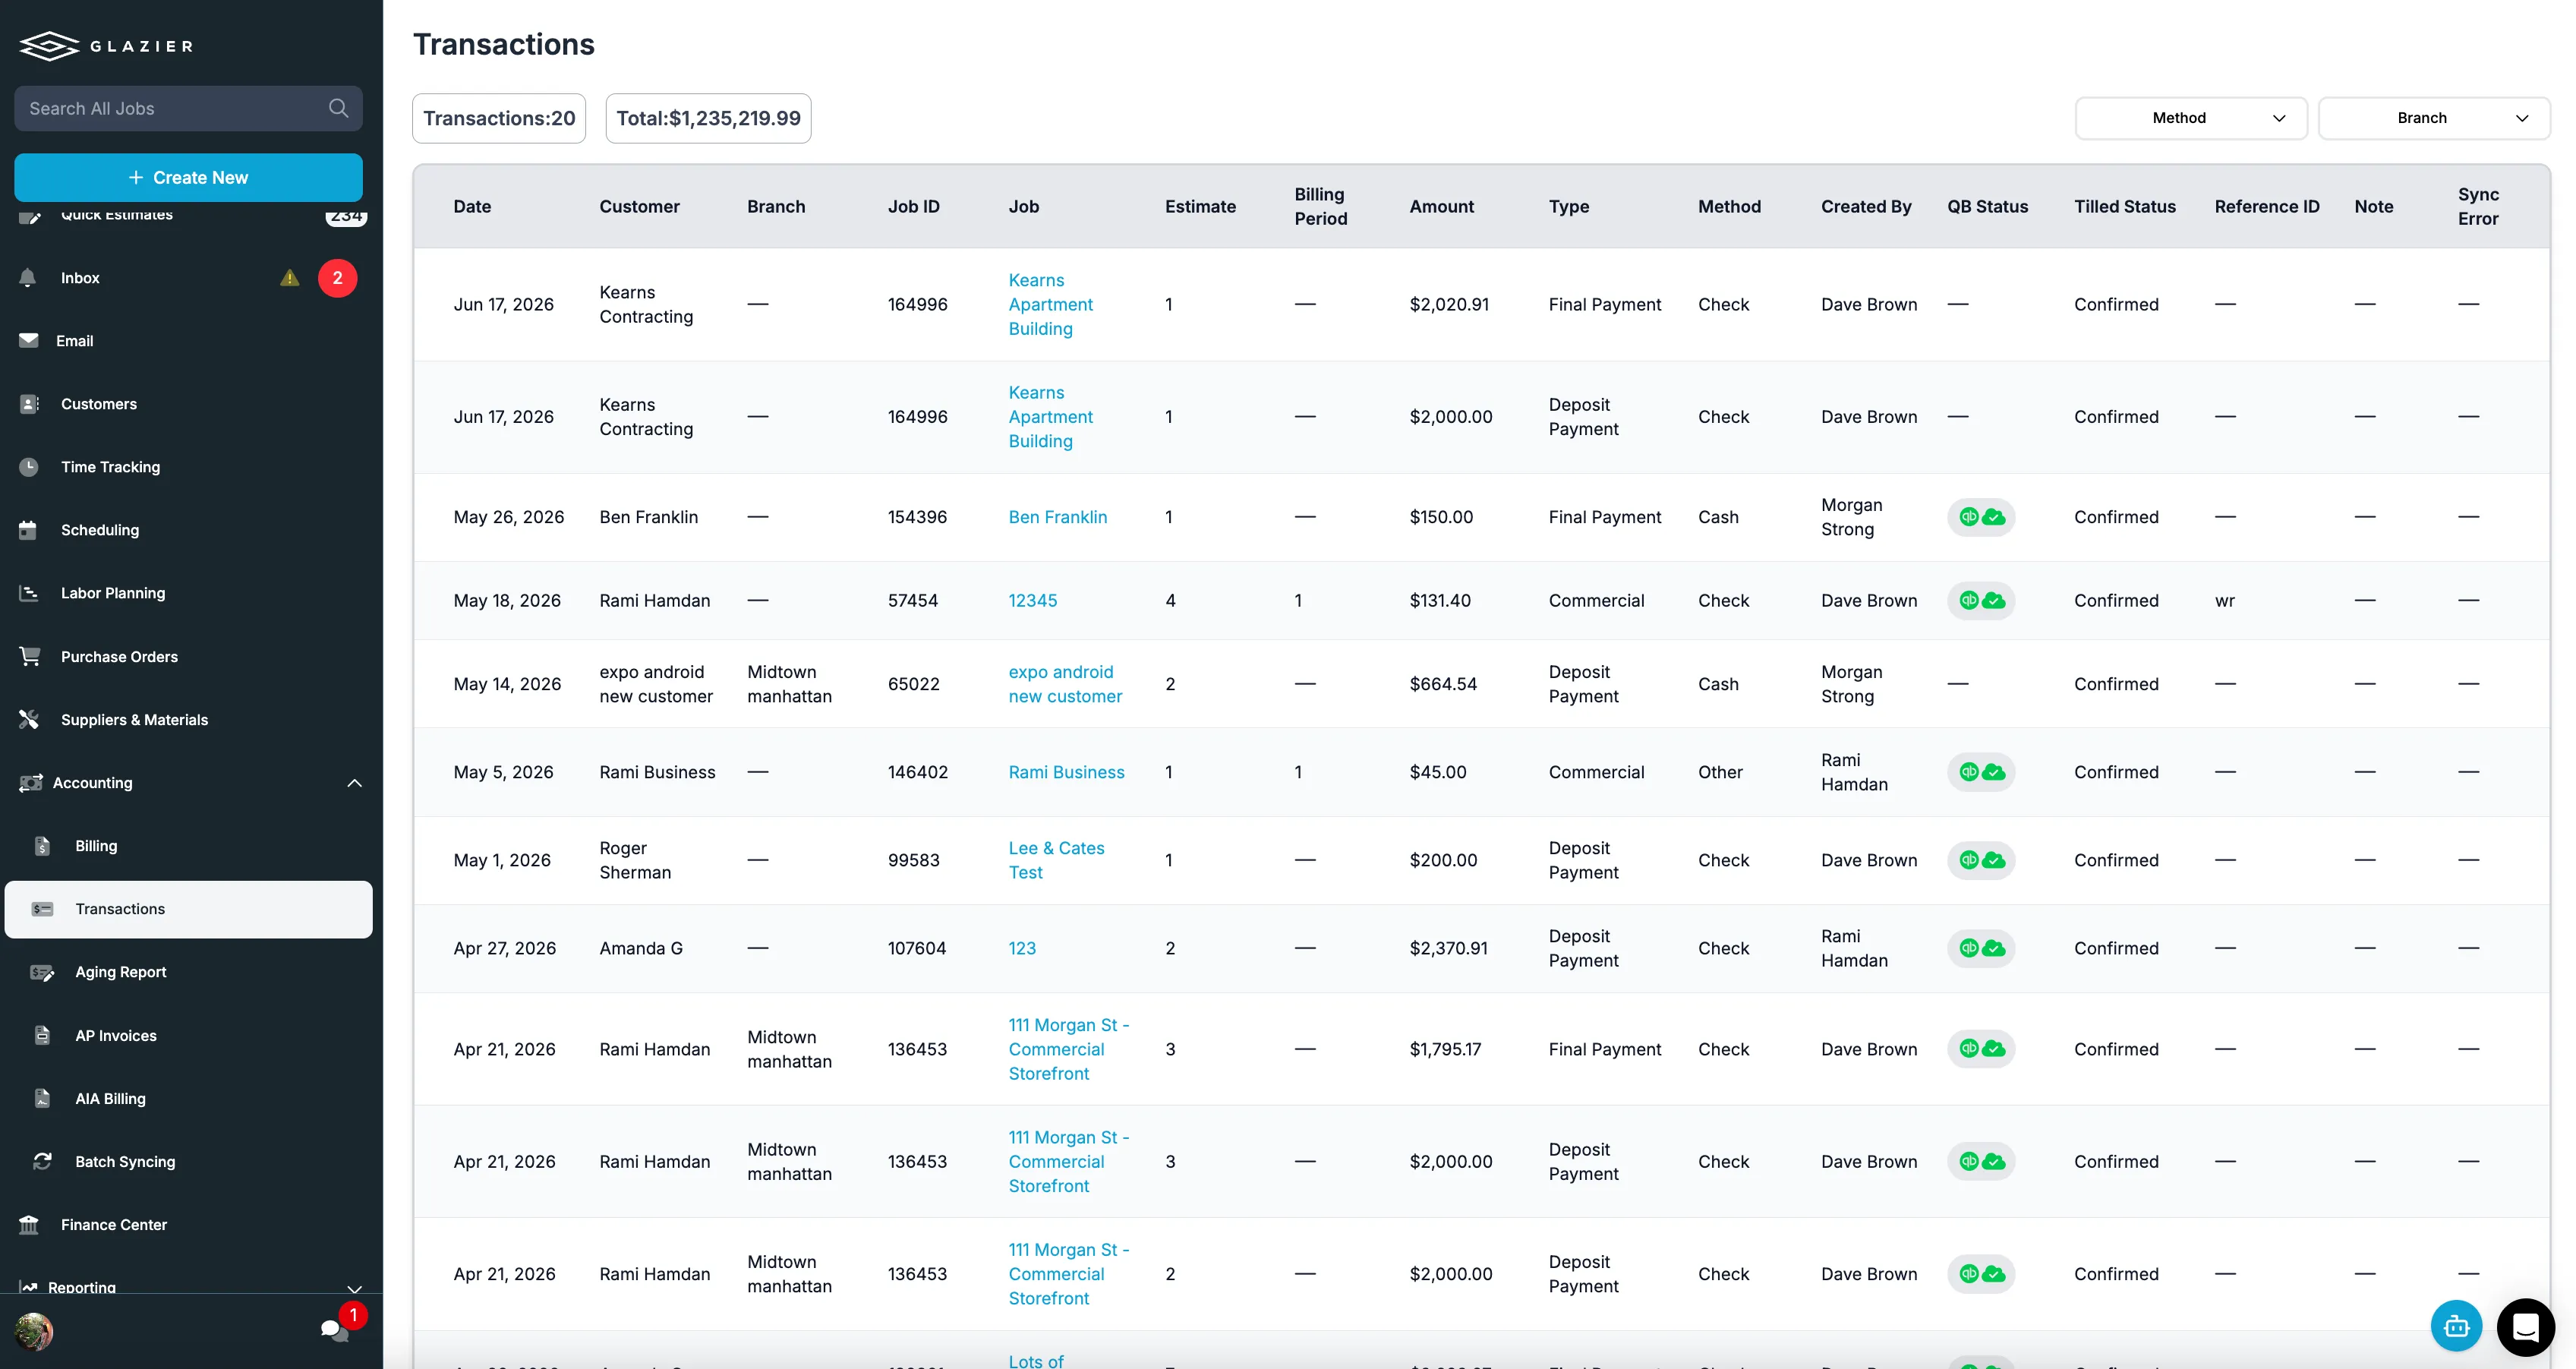This screenshot has height=1369, width=2576.
Task: Click the Amount column header
Action: coord(1441,206)
